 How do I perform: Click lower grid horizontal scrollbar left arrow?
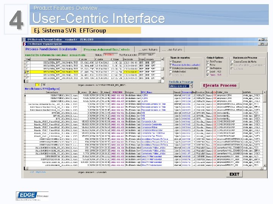pos(26,168)
